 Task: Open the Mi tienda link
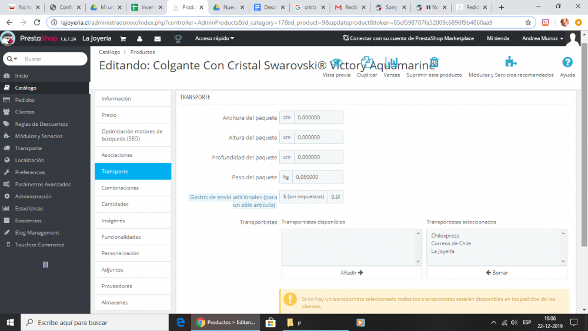(498, 38)
